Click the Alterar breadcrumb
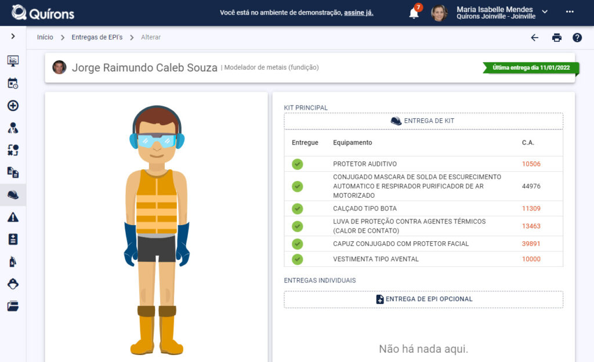The image size is (594, 362). (151, 37)
